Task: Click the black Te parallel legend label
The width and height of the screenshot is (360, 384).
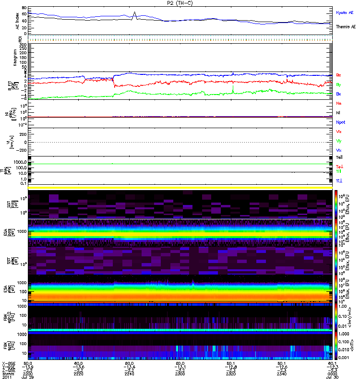Action: 339,157
